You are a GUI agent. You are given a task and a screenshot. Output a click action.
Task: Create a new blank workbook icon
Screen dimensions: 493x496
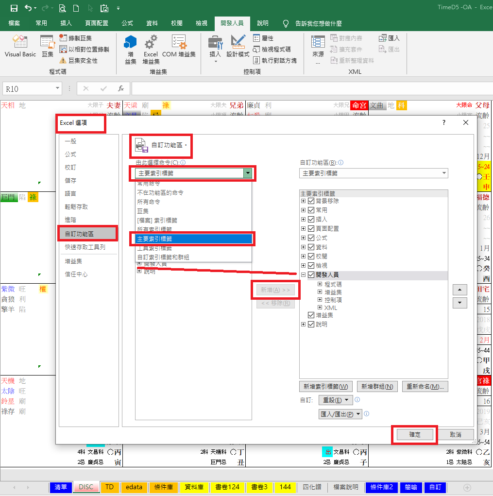point(76,8)
